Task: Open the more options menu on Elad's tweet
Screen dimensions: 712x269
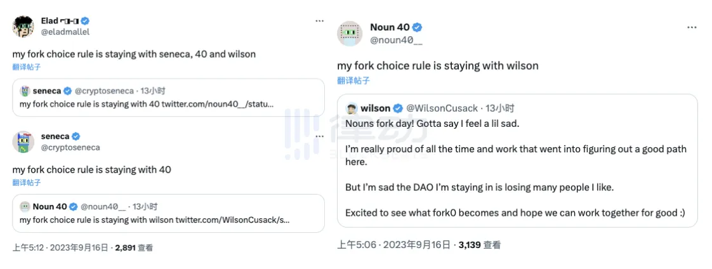Action: pyautogui.click(x=320, y=21)
